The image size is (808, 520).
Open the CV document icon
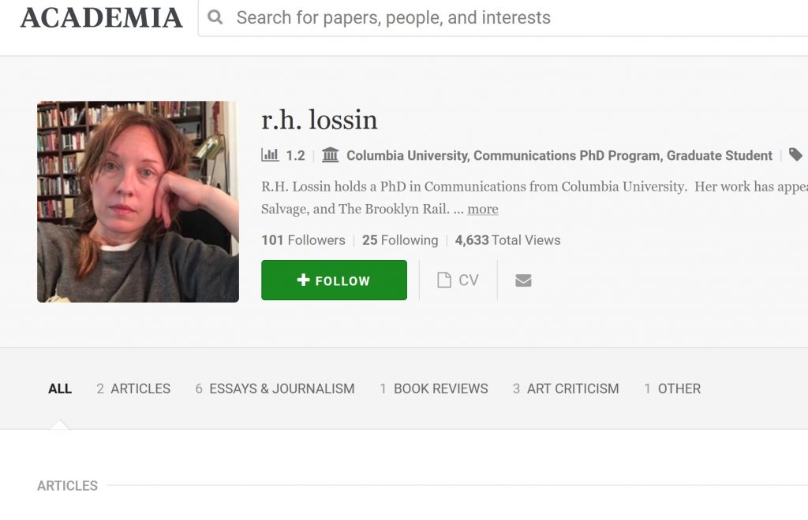(x=443, y=280)
